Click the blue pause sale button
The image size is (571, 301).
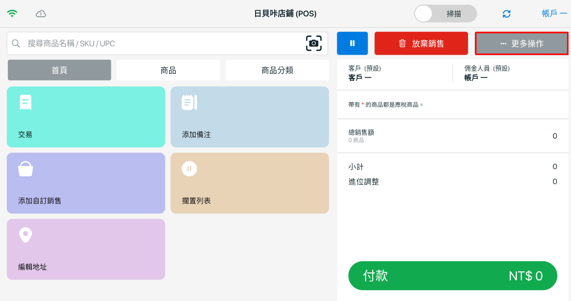tap(352, 43)
